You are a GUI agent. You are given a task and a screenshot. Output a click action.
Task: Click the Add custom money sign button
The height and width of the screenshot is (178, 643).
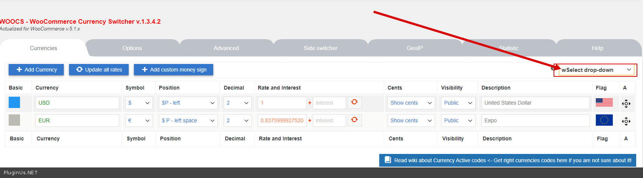[x=174, y=70]
